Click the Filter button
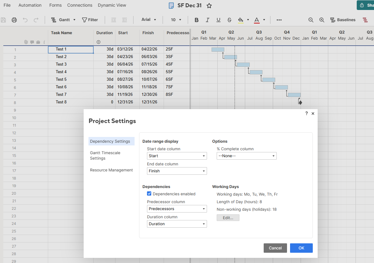Viewport: 374px width, 263px height. coord(90,20)
